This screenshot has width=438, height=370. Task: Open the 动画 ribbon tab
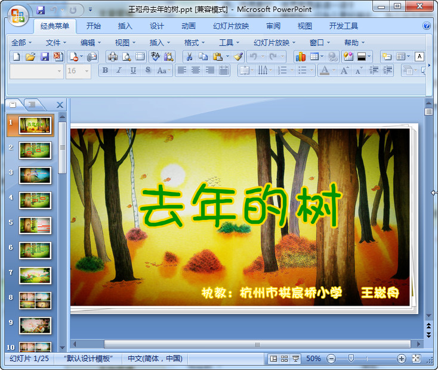click(x=189, y=26)
